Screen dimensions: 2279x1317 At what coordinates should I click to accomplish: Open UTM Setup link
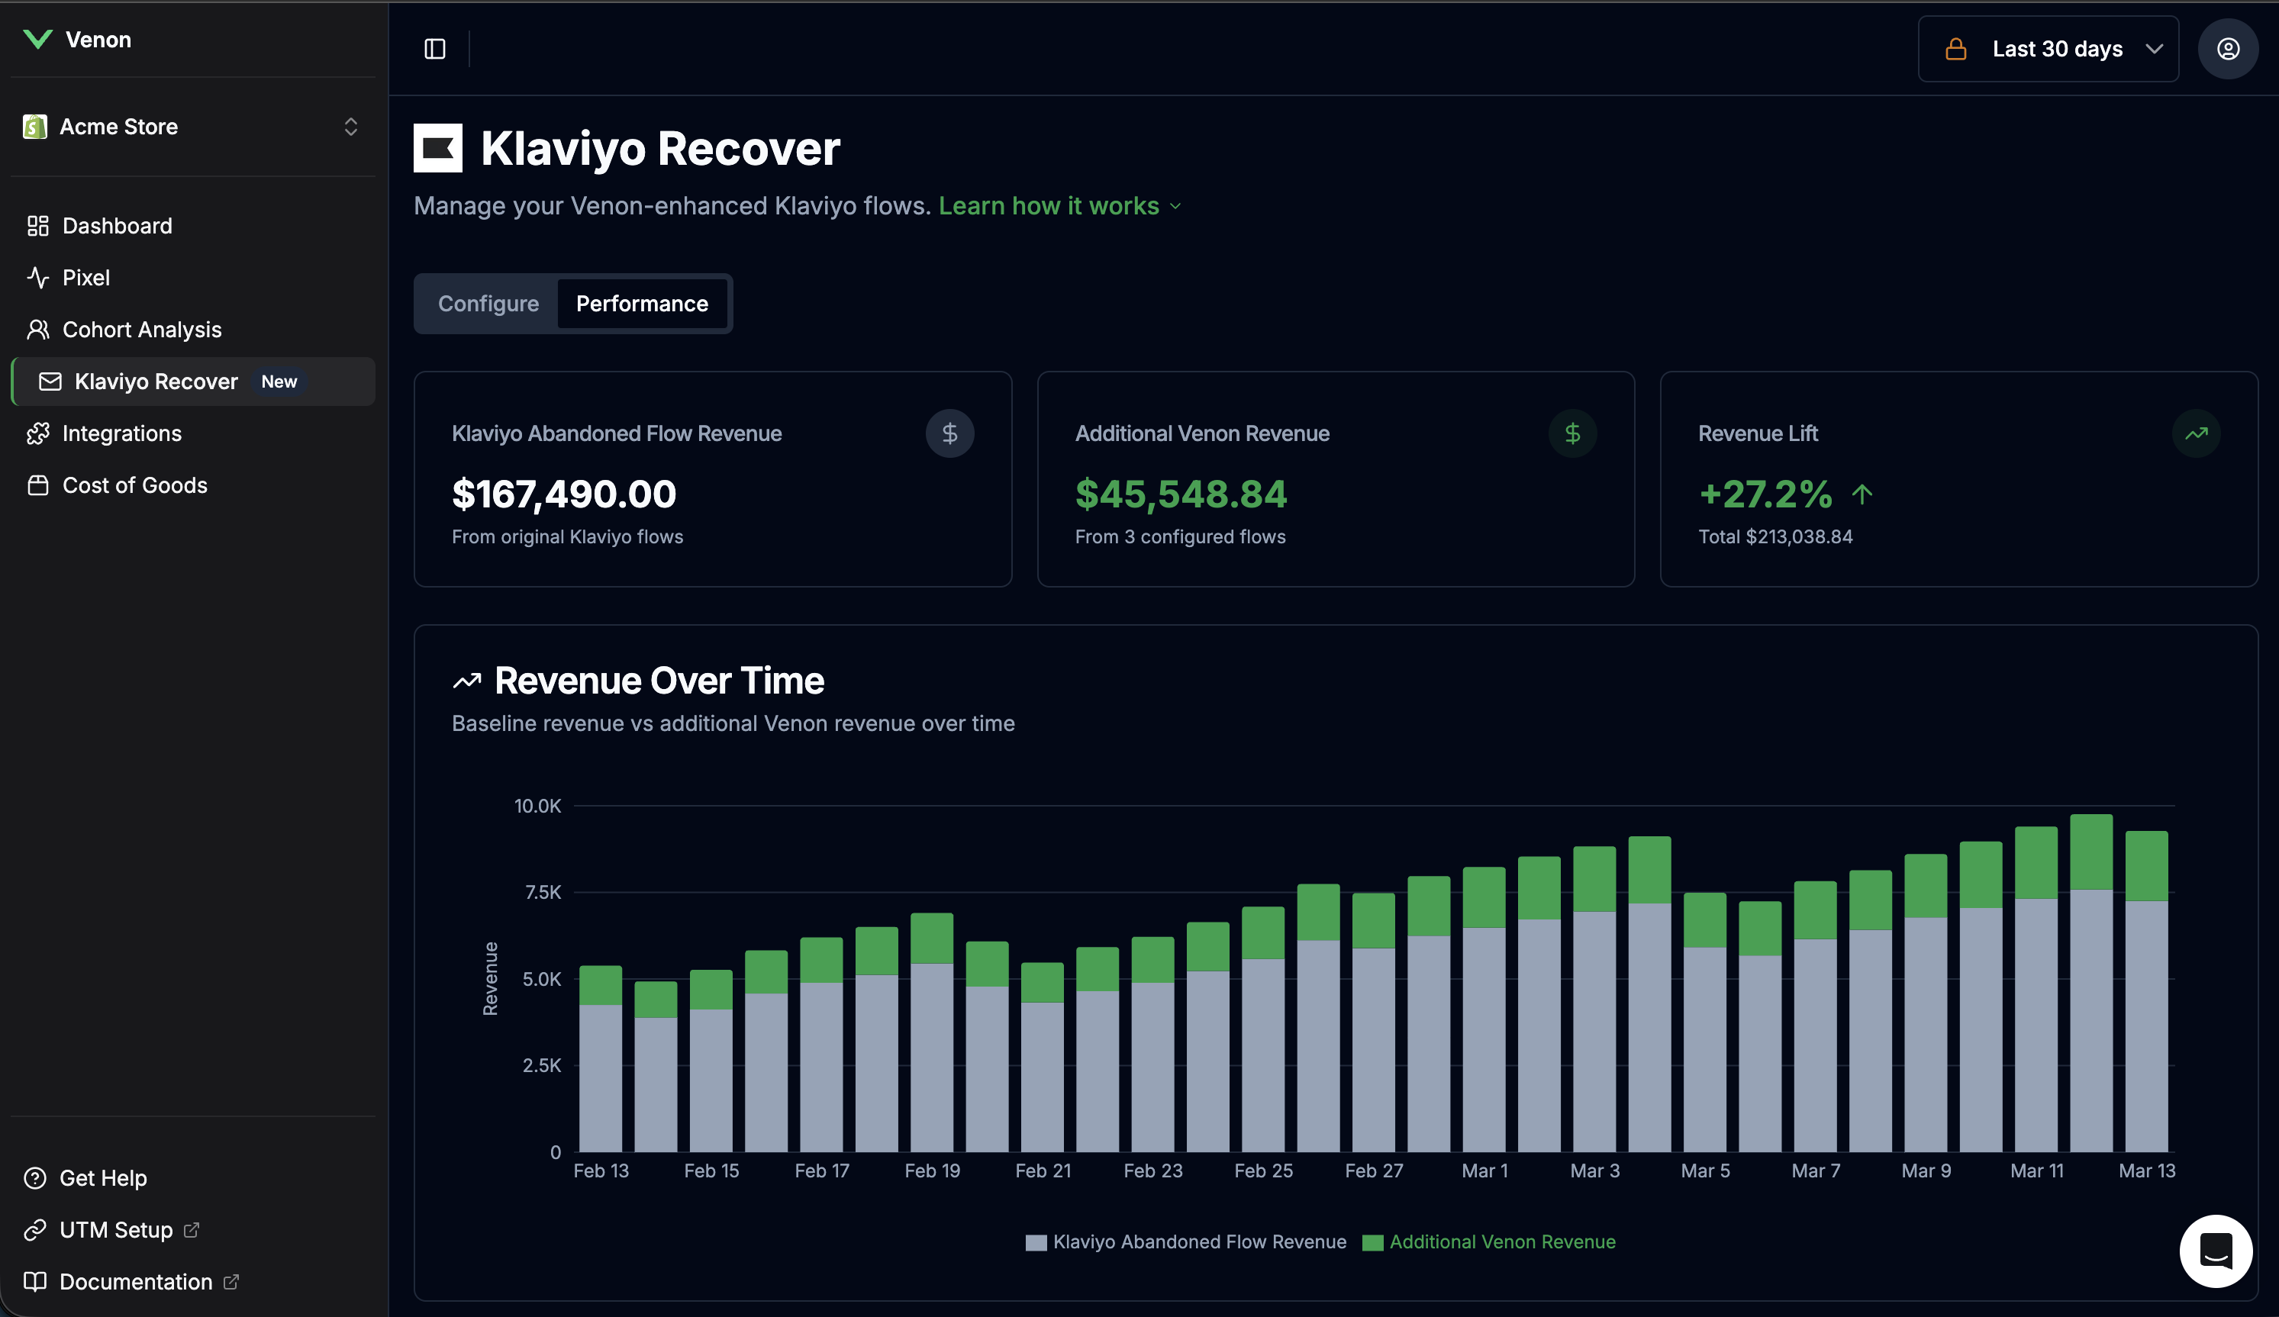tap(116, 1230)
